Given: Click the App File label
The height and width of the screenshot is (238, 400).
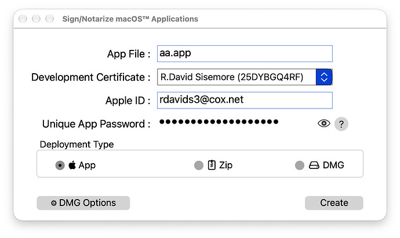Looking at the screenshot, I should click(129, 54).
